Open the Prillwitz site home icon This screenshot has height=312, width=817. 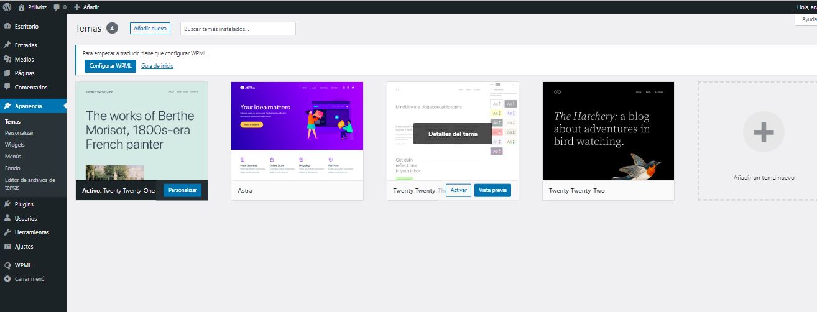point(22,7)
